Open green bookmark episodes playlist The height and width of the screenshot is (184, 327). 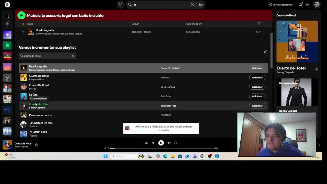7,45
